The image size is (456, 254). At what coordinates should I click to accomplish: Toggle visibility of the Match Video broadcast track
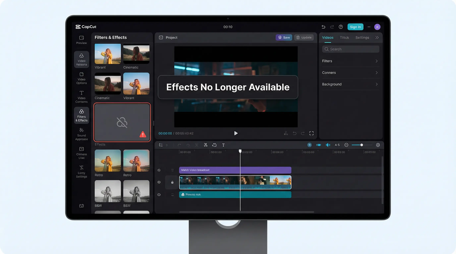pyautogui.click(x=159, y=170)
